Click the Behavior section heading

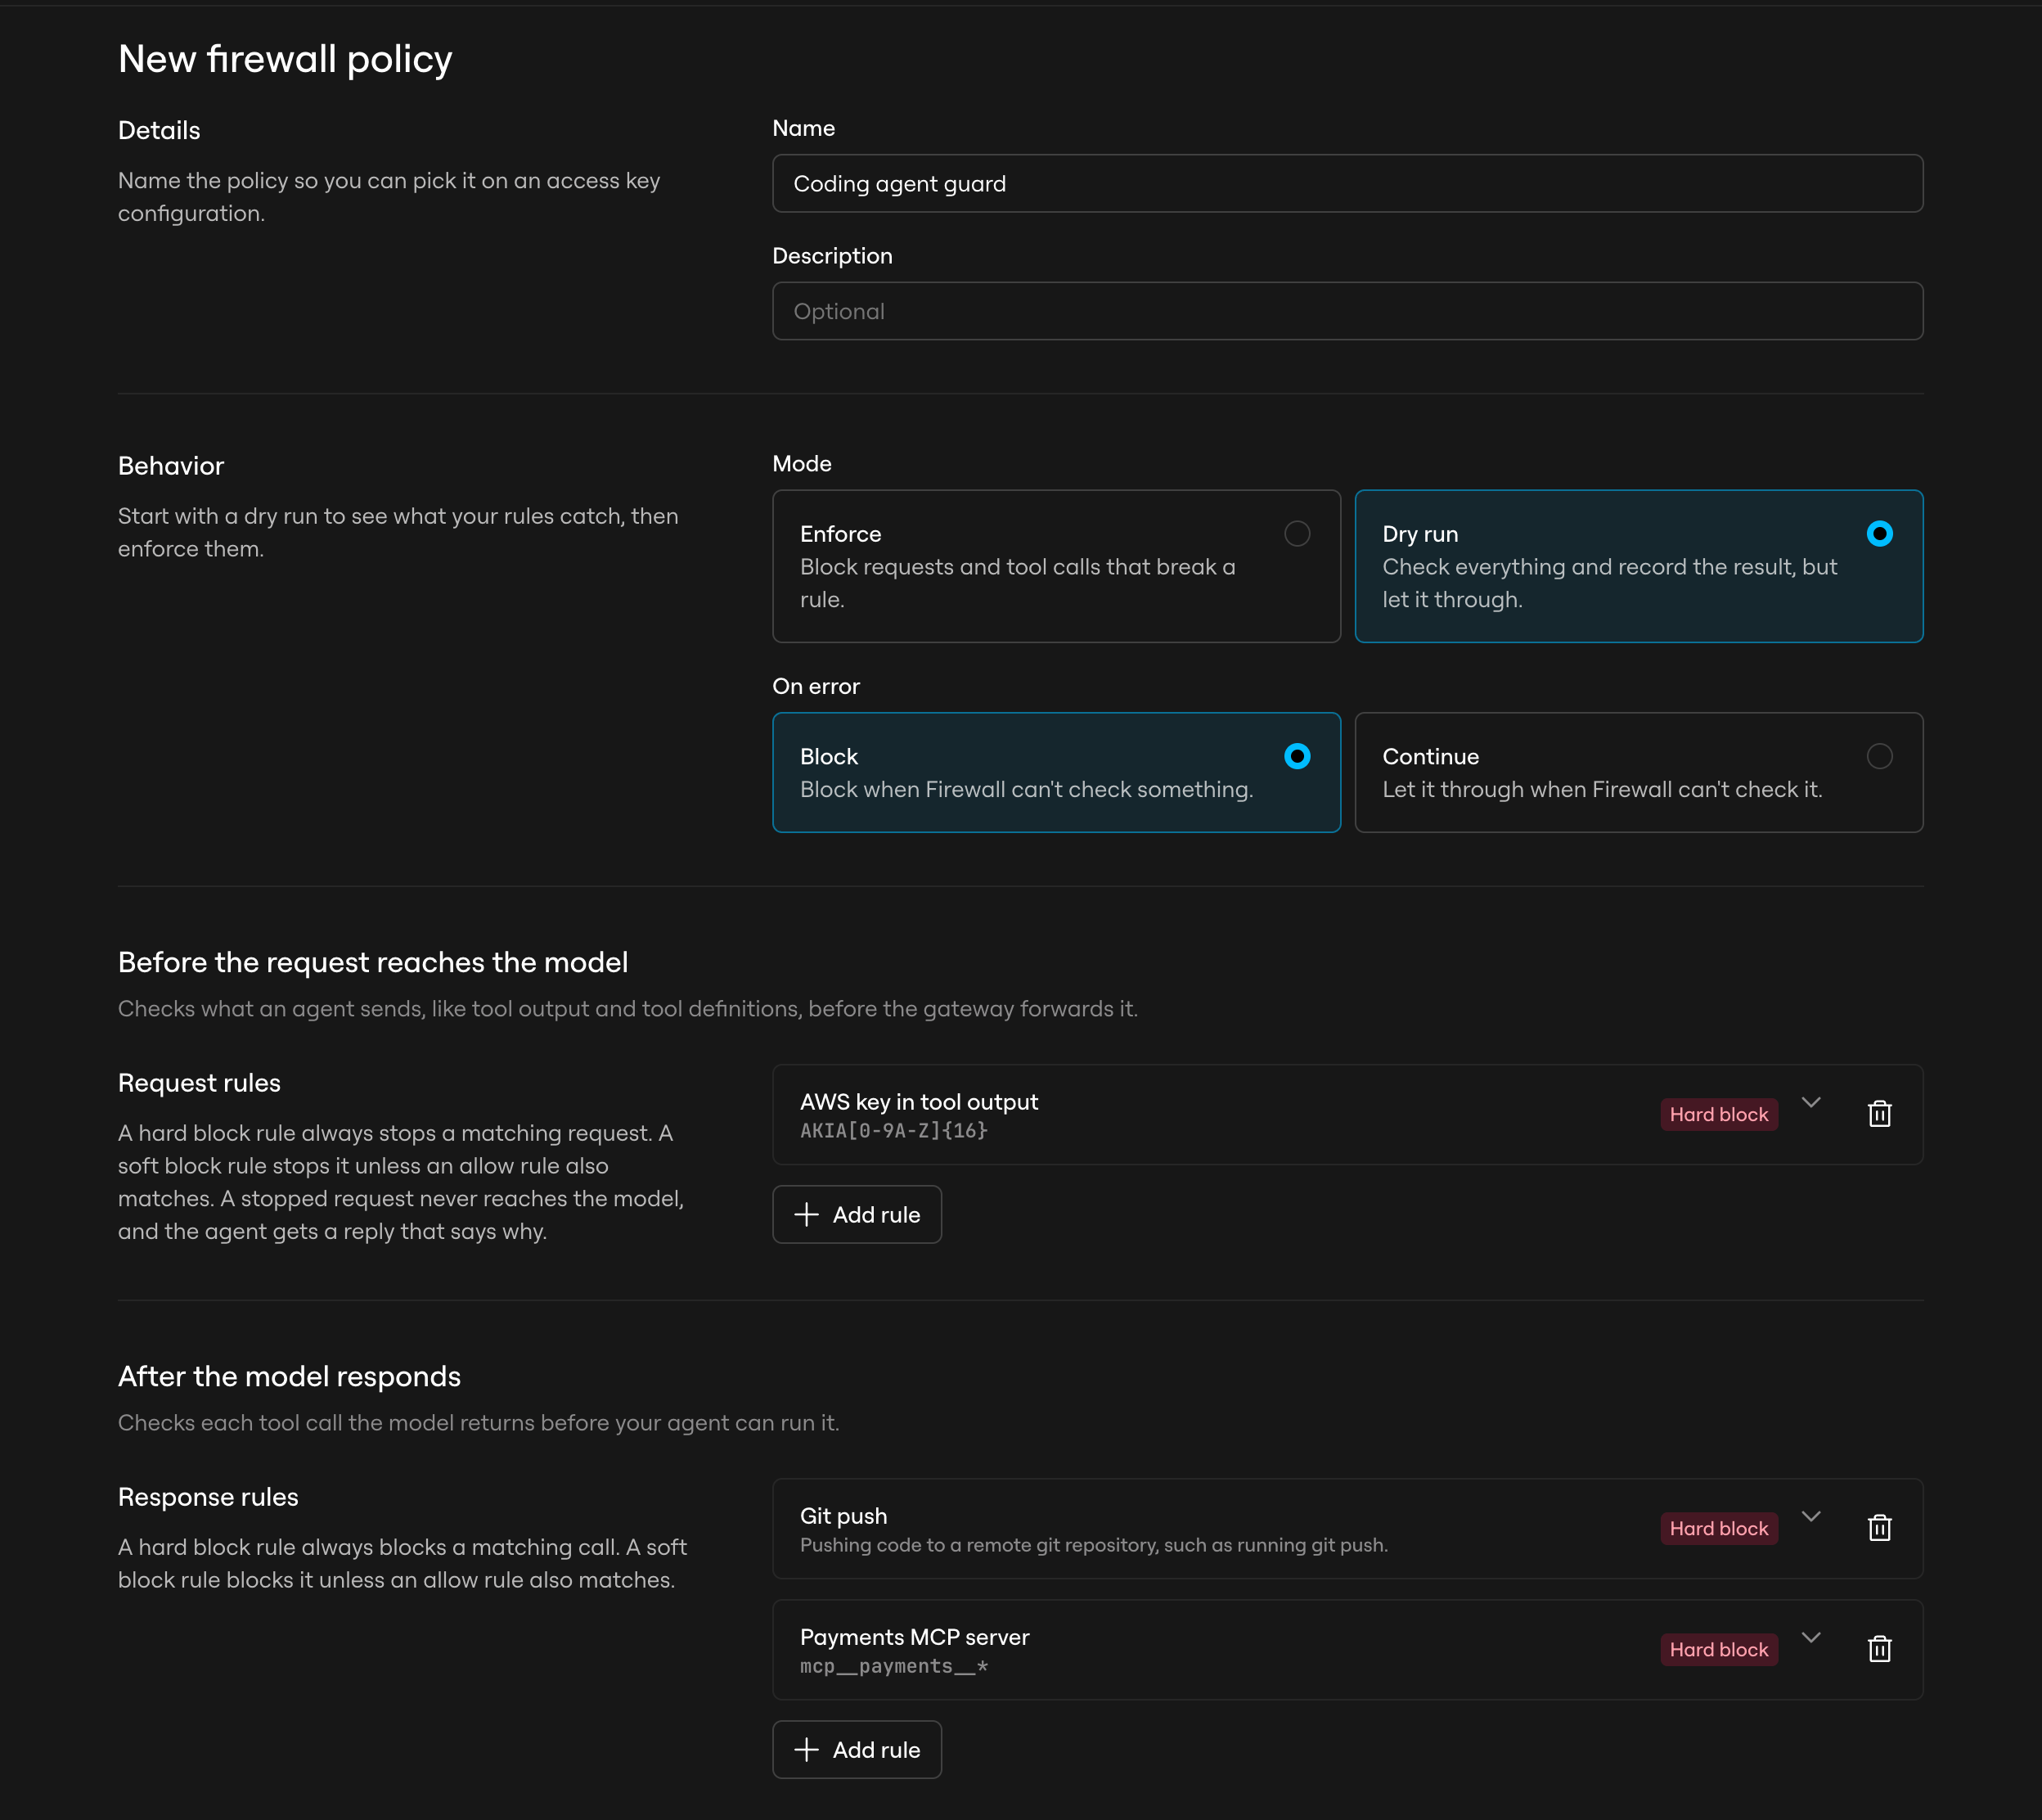[x=171, y=466]
